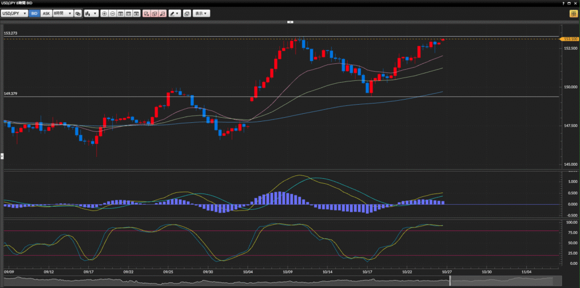Click the small left-edge panel expander arrow
The width and height of the screenshot is (580, 288).
(x=2, y=155)
